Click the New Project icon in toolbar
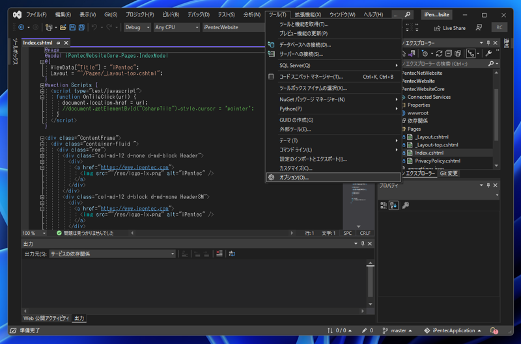Image resolution: width=521 pixels, height=344 pixels. pos(49,27)
